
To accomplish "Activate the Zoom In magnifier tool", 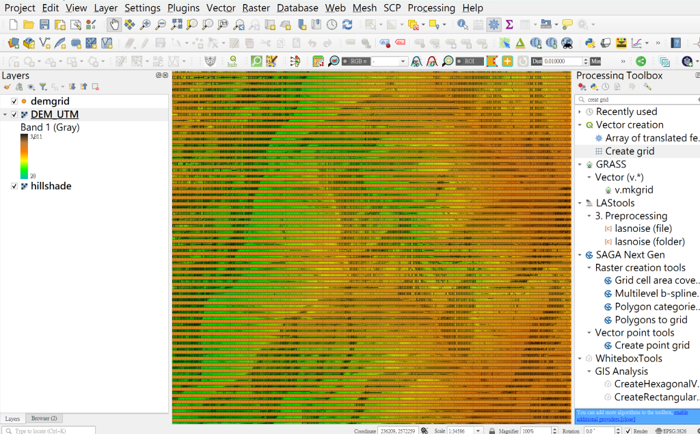I will tap(145, 25).
